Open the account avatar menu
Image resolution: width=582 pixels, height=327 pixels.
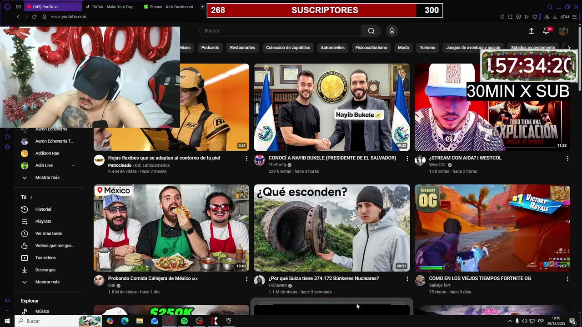(x=563, y=31)
